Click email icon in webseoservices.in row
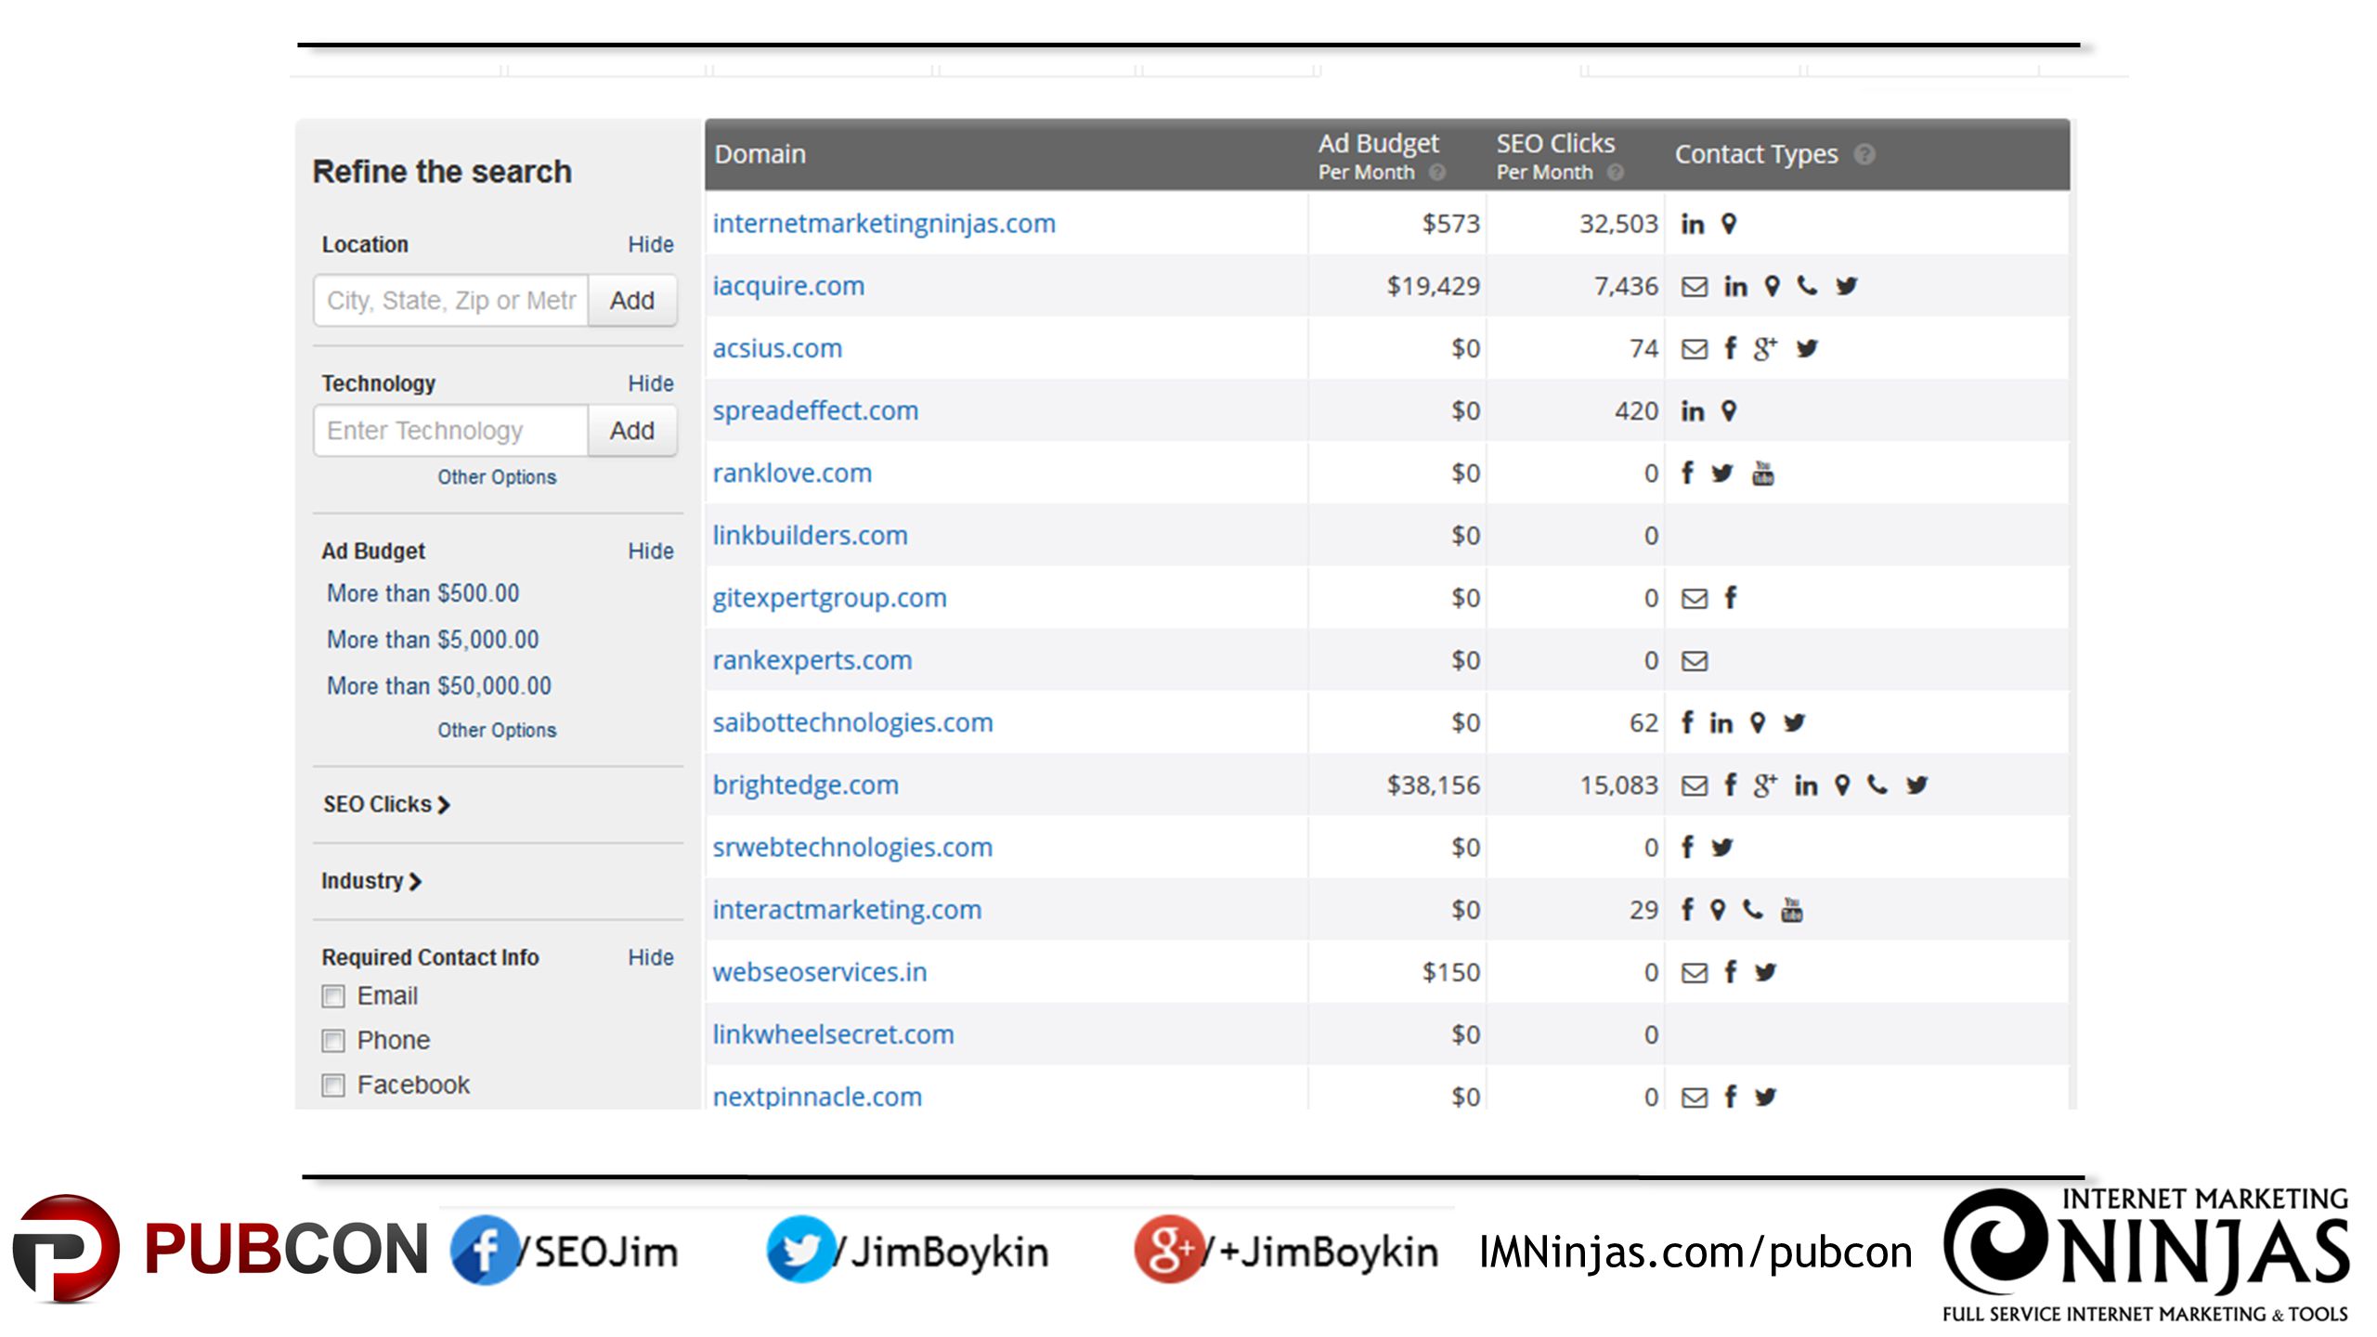 [1695, 972]
